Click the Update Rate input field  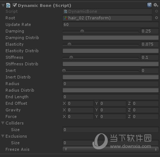tap(111, 24)
